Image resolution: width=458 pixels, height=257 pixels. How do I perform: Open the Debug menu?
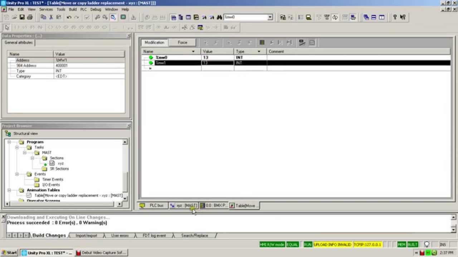(96, 9)
